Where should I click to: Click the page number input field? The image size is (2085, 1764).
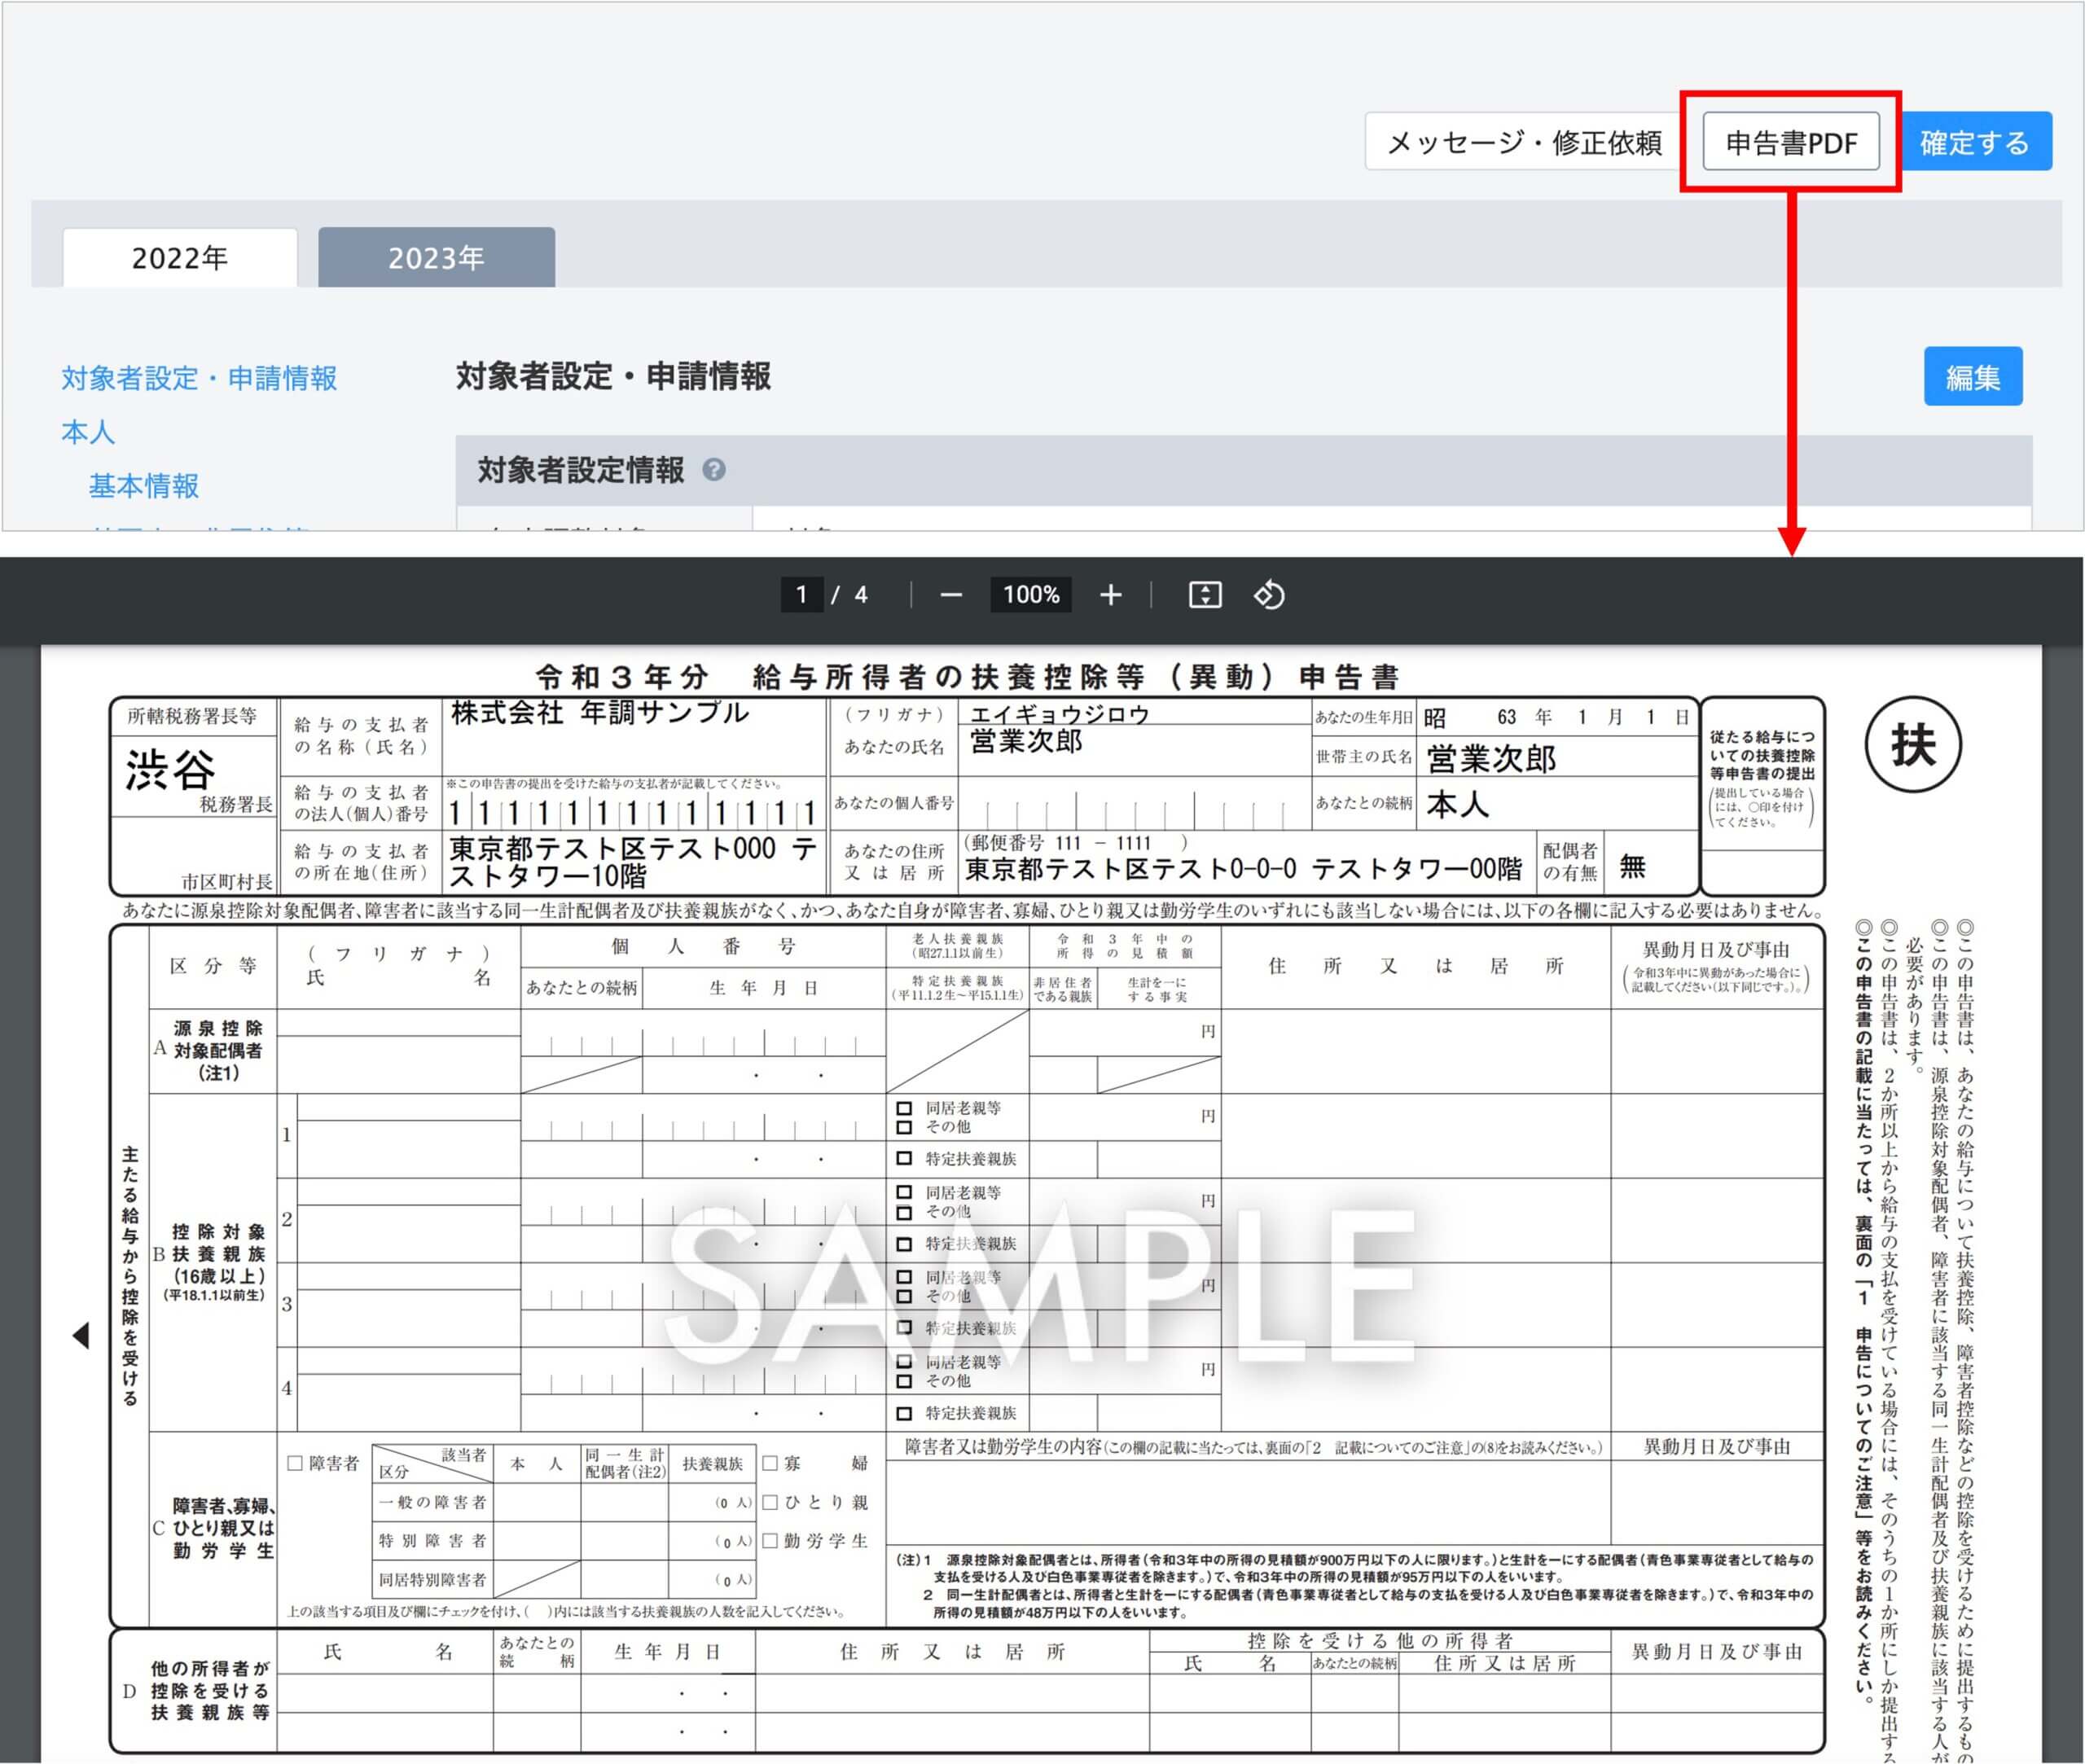click(x=801, y=596)
